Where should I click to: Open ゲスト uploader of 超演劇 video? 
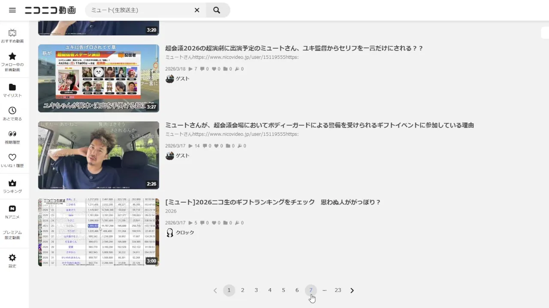pyautogui.click(x=183, y=79)
